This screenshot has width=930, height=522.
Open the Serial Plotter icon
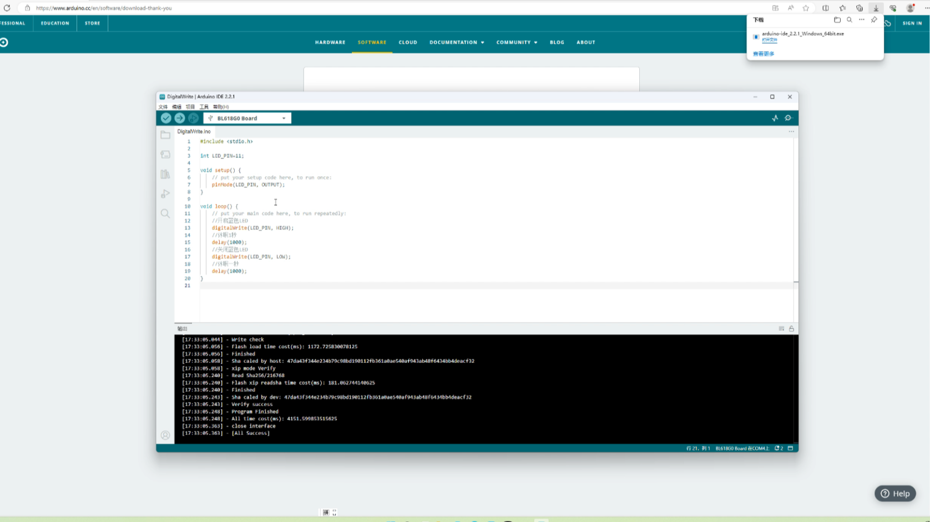[775, 118]
